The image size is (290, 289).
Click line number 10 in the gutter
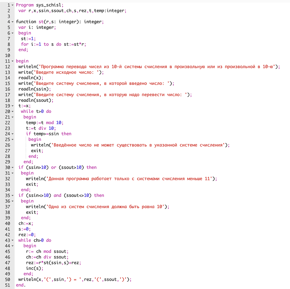click(x=8, y=55)
